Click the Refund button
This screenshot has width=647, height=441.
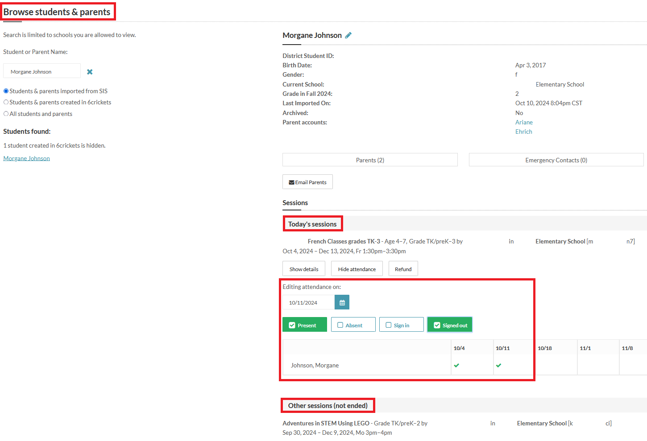403,269
